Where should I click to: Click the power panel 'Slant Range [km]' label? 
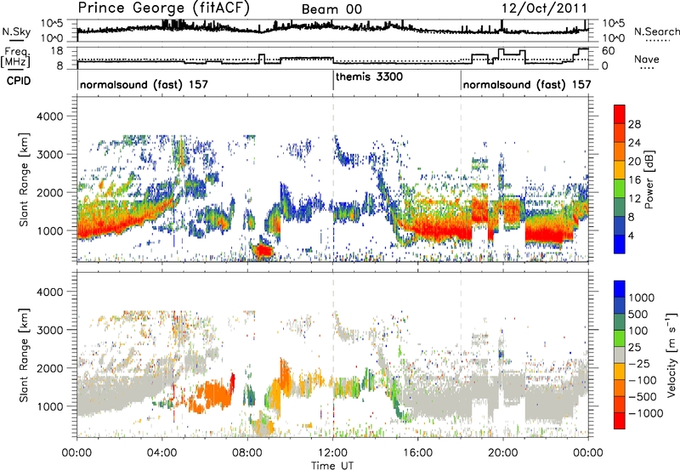(x=24, y=179)
